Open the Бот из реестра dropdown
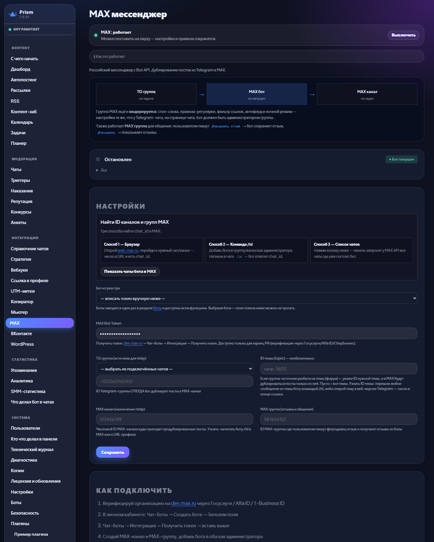This screenshot has height=542, width=434. [x=256, y=298]
